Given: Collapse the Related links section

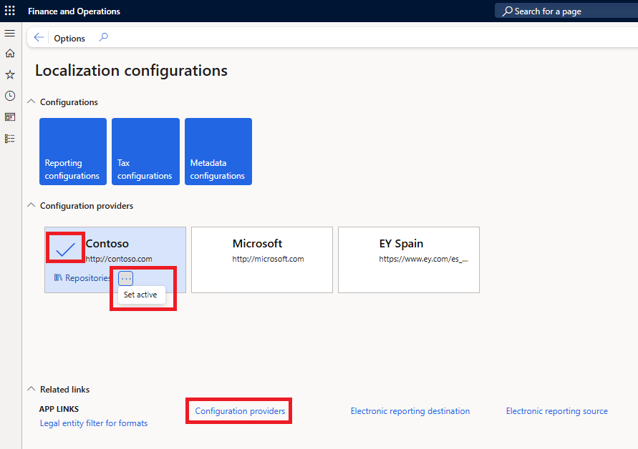Looking at the screenshot, I should coord(31,390).
